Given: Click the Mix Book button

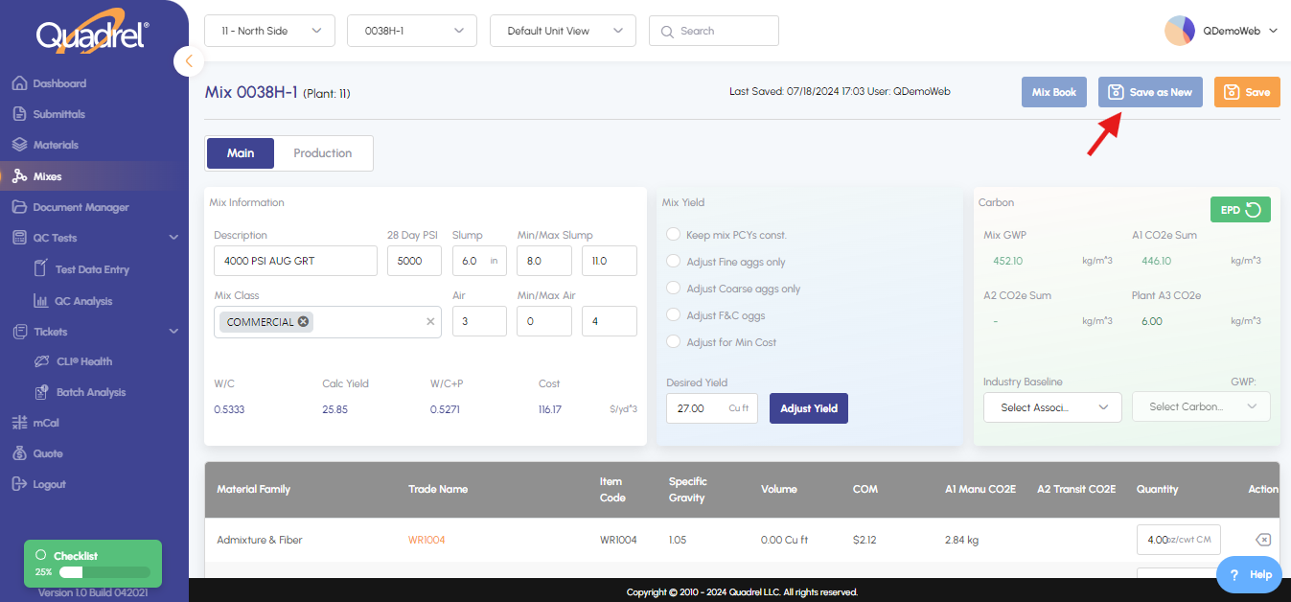Looking at the screenshot, I should (1054, 92).
